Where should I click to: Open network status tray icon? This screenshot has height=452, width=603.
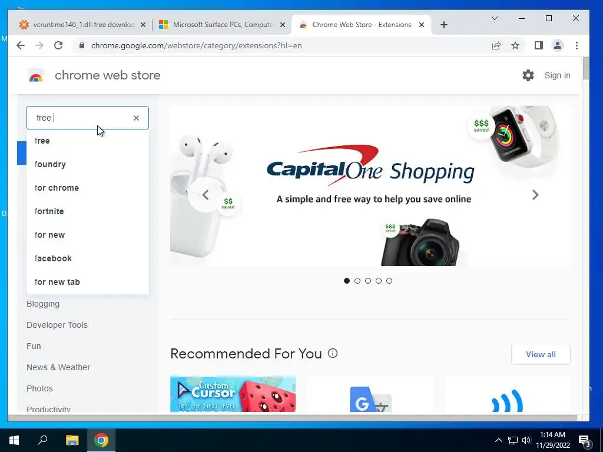(x=513, y=440)
